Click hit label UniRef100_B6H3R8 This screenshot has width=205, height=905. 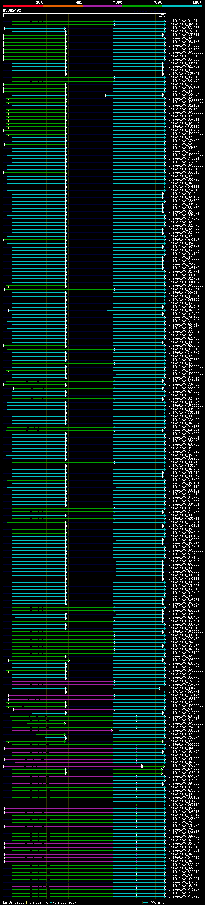[x=184, y=388]
